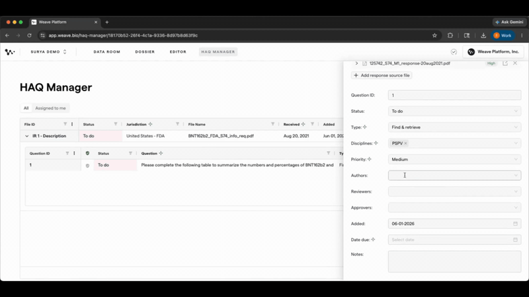Click Weave Platform, Inc. account button
Screen dimensions: 529x297
pyautogui.click(x=493, y=52)
